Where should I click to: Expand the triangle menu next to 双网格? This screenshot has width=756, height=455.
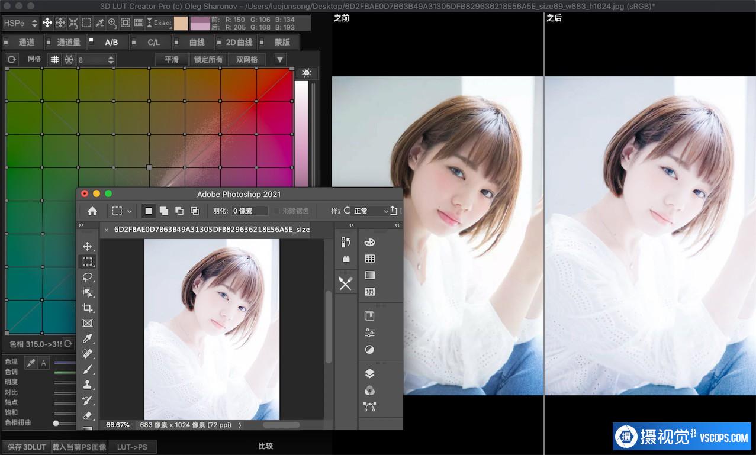pos(279,60)
